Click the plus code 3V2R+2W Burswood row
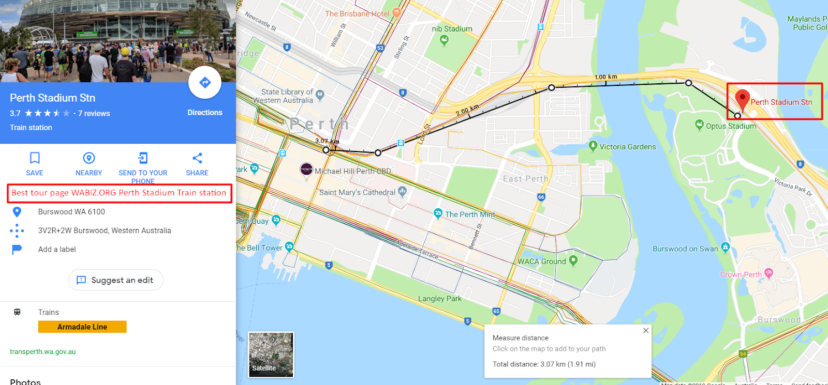The height and width of the screenshot is (385, 828). click(x=118, y=230)
